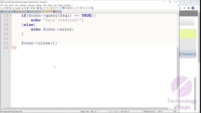Click the 'INS' status bar indicator
The width and height of the screenshot is (201, 113).
pos(175,111)
